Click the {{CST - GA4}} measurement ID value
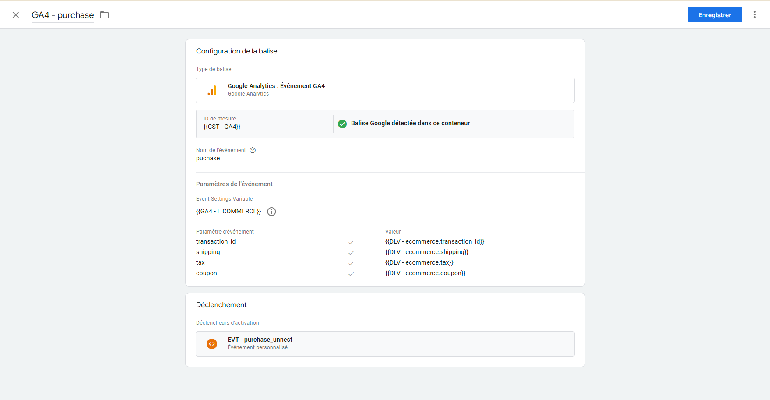Viewport: 770px width, 400px height. coord(222,127)
